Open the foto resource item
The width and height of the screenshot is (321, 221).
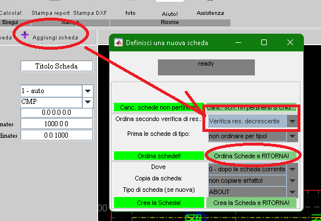(131, 13)
